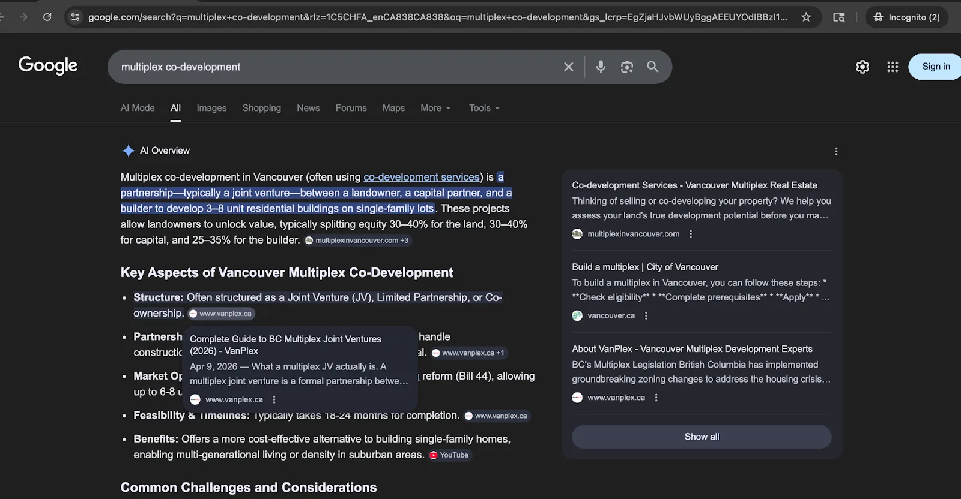Click the Google logo
961x499 pixels.
(48, 65)
